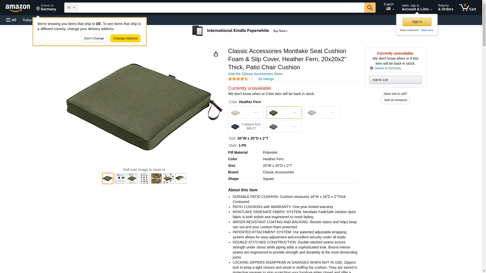Click the star rating icons

[238, 79]
